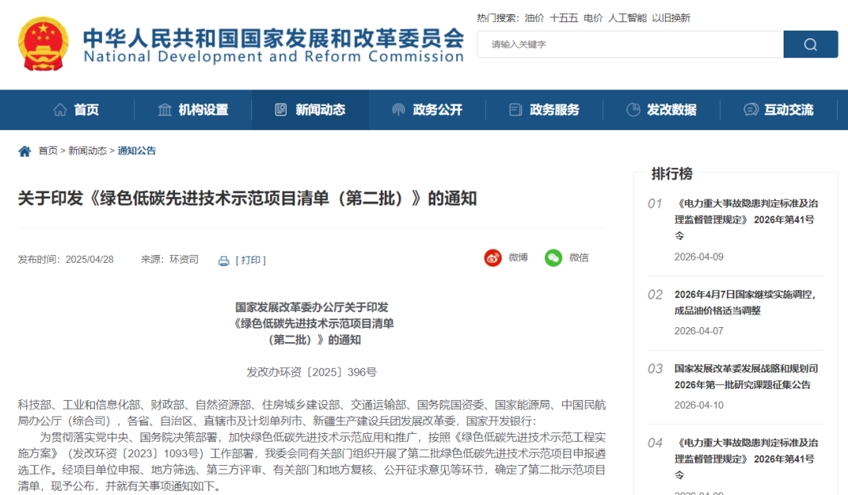Select the 新闻动态 navigation tab
This screenshot has height=495, width=848.
[310, 110]
